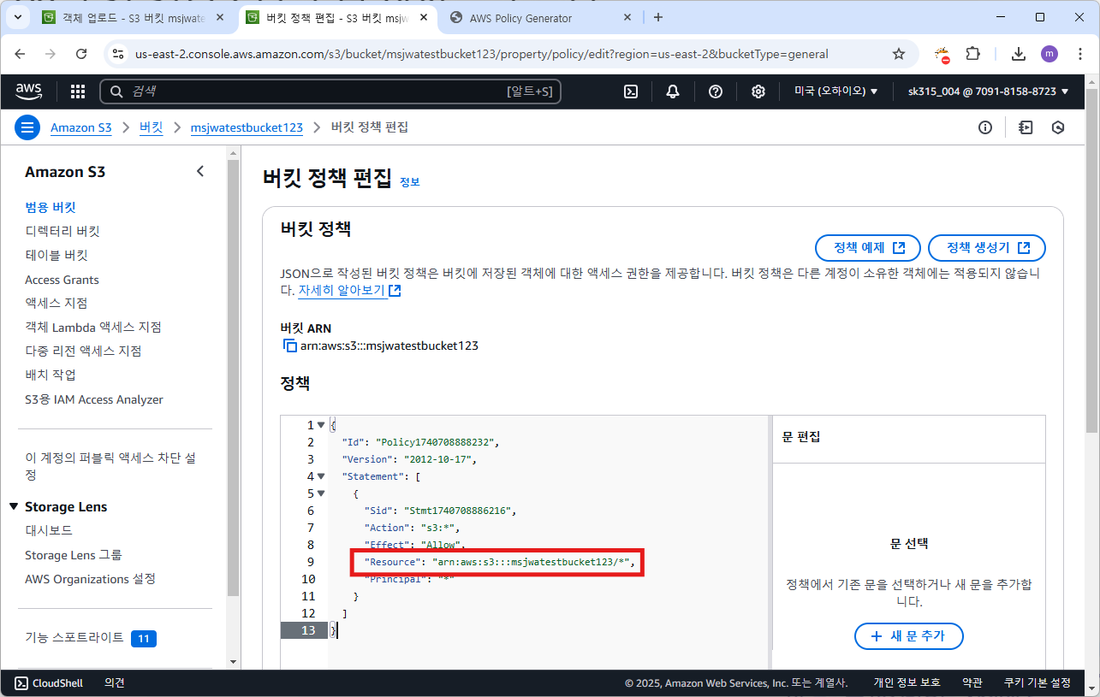The height and width of the screenshot is (697, 1100).
Task: Open the help question-mark icon
Action: (x=716, y=92)
